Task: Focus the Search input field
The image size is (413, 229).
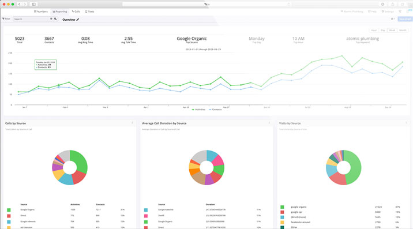Action: pyautogui.click(x=31, y=19)
